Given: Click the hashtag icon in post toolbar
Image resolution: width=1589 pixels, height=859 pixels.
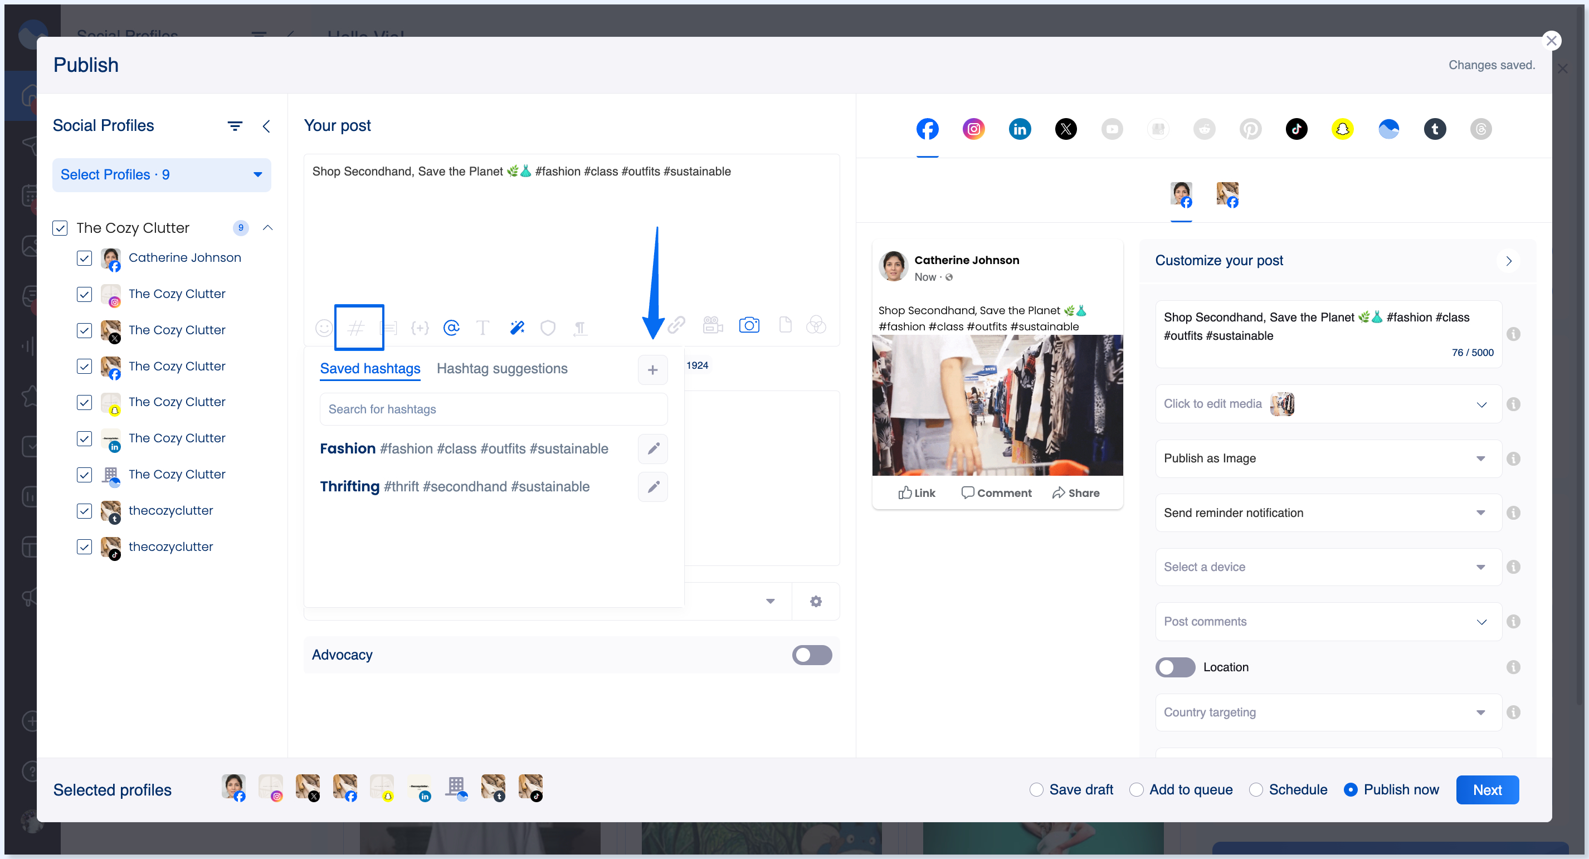Looking at the screenshot, I should (x=357, y=328).
